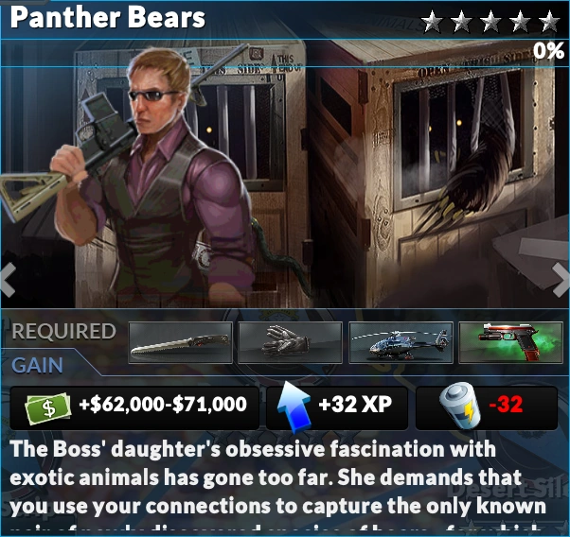Click the green cash reward icon

(x=47, y=408)
